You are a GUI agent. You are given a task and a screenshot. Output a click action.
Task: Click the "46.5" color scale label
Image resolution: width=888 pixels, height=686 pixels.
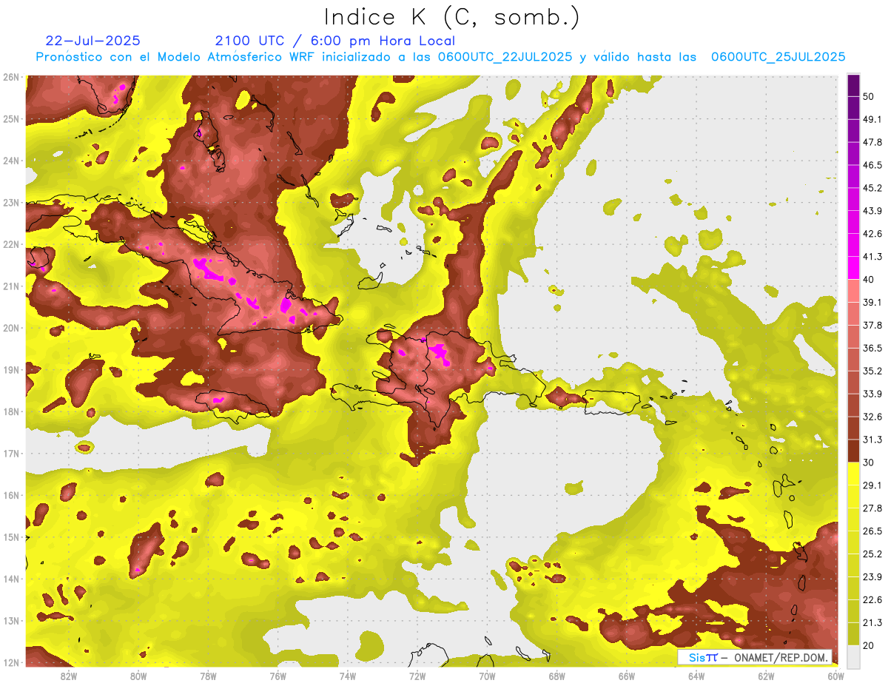[x=872, y=165]
